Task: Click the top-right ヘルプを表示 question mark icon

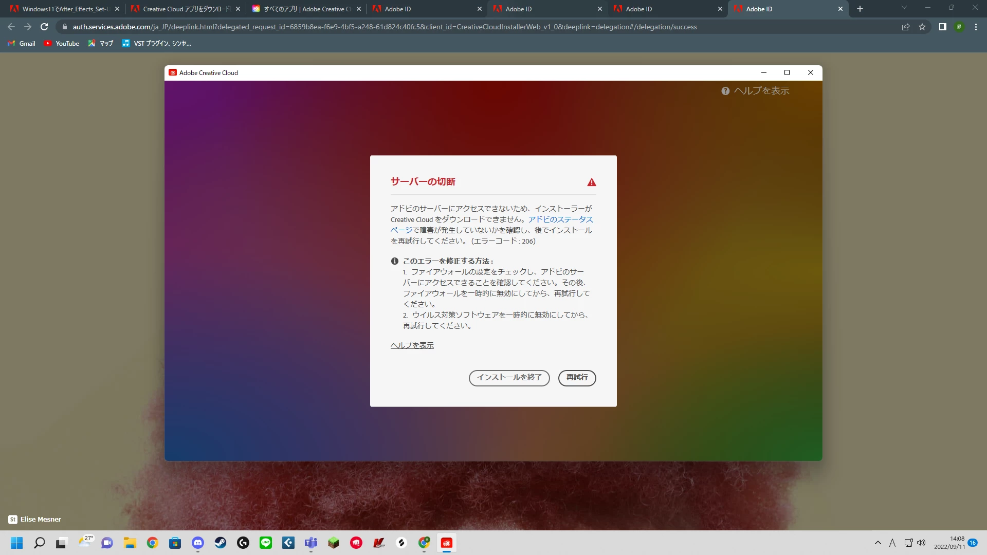Action: click(x=725, y=91)
